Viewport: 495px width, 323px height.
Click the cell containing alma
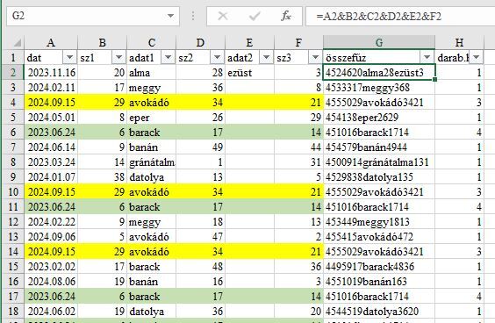pyautogui.click(x=152, y=73)
